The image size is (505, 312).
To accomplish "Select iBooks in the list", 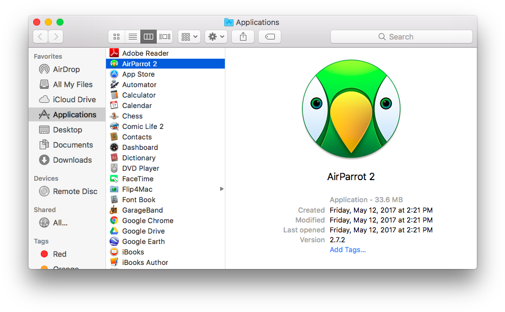I will 165,252.
